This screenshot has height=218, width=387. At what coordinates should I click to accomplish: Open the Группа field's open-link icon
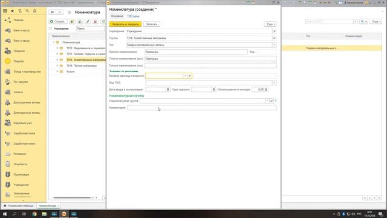[x=274, y=38]
